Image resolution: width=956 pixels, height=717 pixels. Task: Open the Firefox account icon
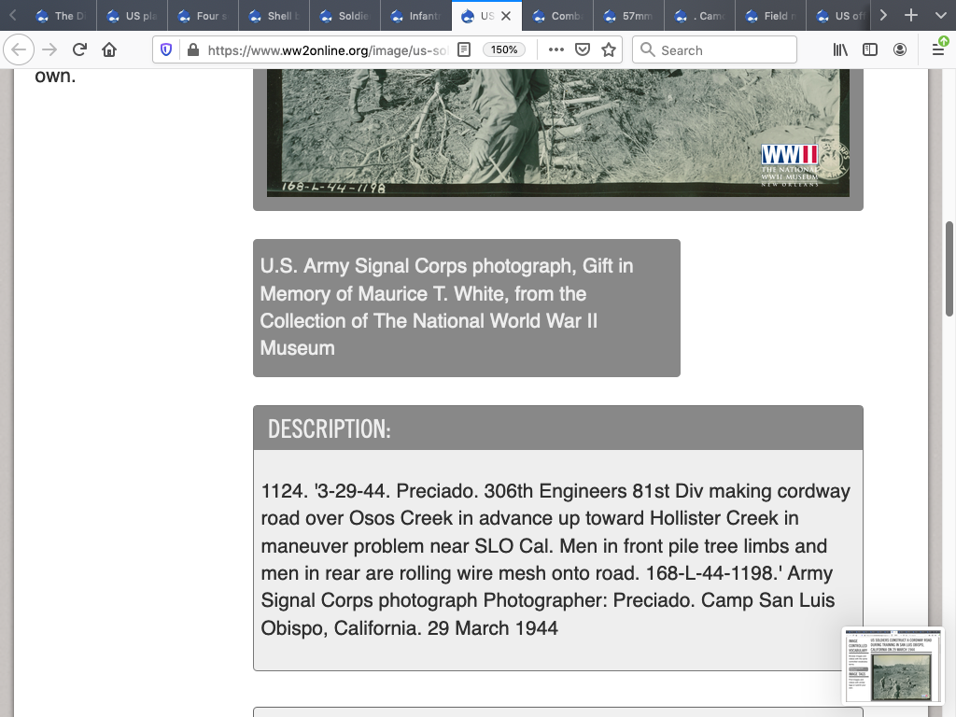click(900, 50)
